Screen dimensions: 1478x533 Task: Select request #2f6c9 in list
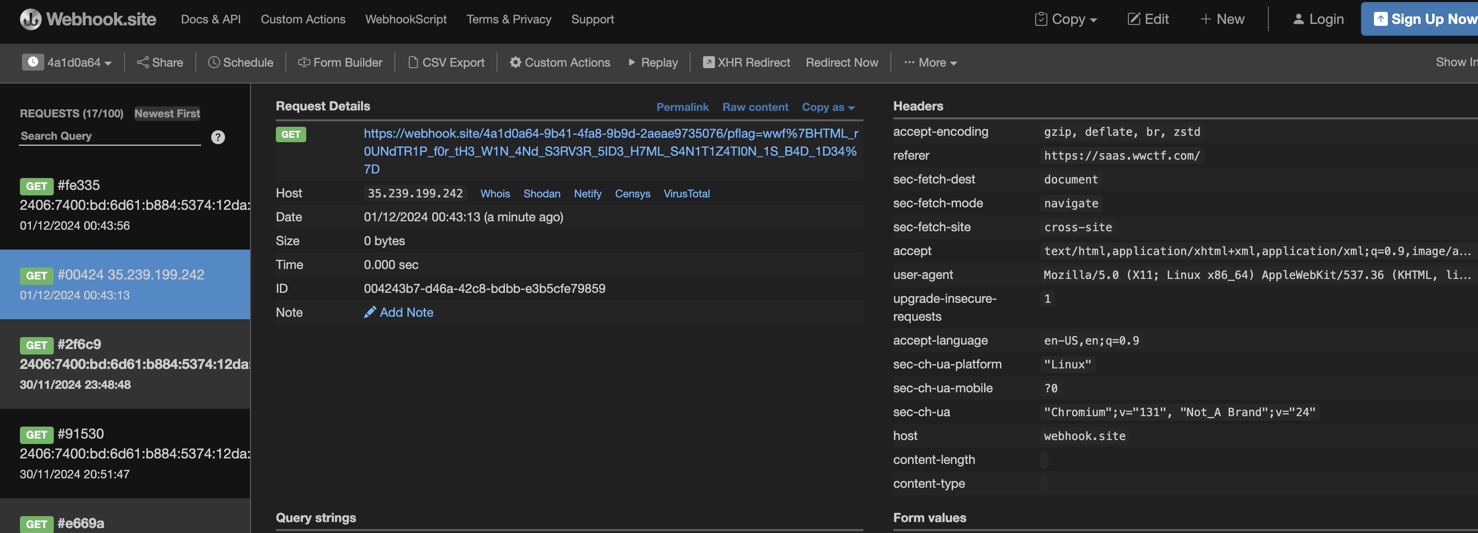point(125,363)
